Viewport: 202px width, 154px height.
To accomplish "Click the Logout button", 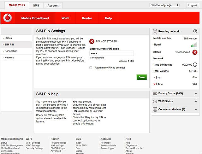I will pos(192,5).
